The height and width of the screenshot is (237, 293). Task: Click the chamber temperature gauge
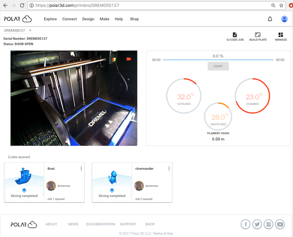tap(252, 96)
